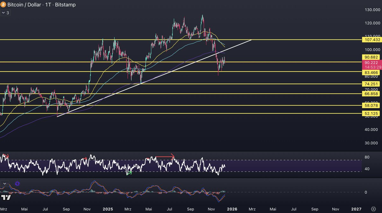Click the 2025 year label on time axis
Image resolution: width=382 pixels, height=213 pixels.
click(x=108, y=209)
